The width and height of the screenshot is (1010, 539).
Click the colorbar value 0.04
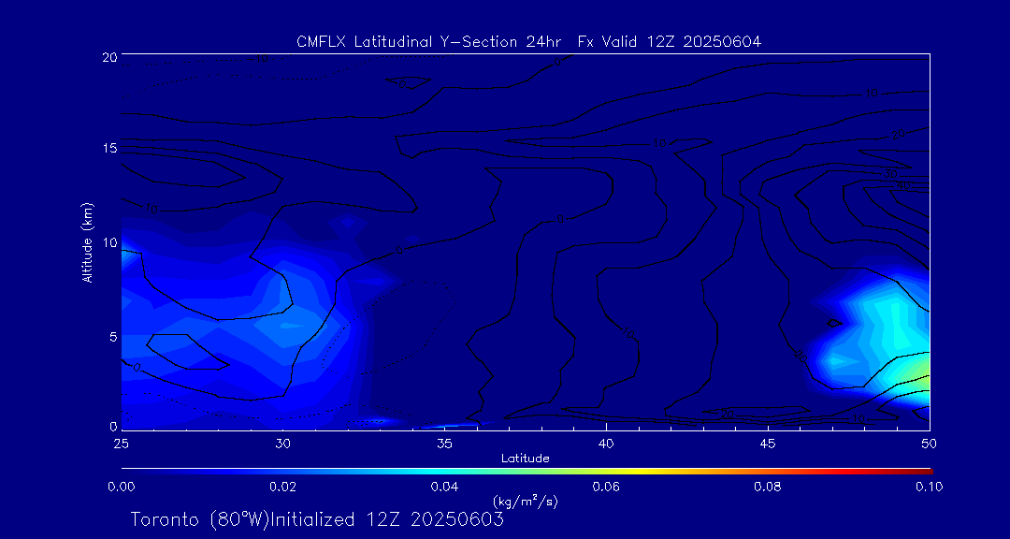click(444, 487)
